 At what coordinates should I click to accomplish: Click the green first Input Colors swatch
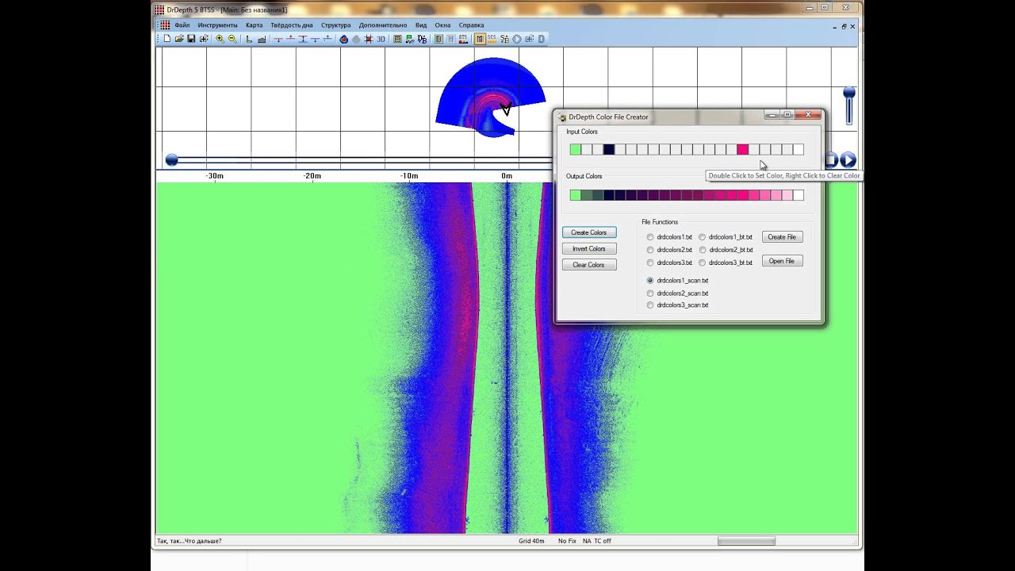tap(575, 149)
